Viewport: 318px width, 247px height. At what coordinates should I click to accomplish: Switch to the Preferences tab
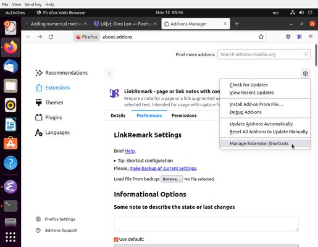pyautogui.click(x=149, y=115)
